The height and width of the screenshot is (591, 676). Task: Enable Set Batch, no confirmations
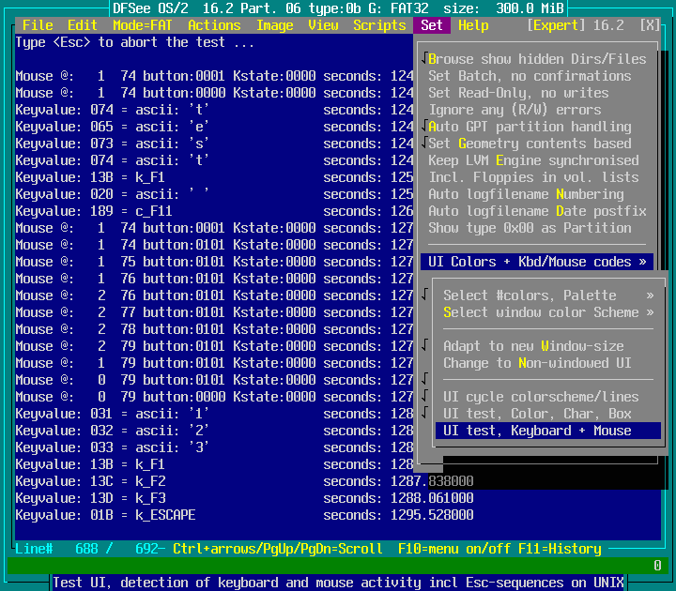click(530, 76)
